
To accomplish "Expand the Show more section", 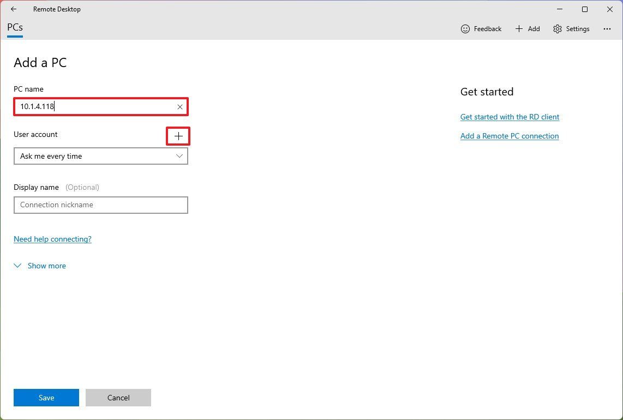I will click(40, 266).
